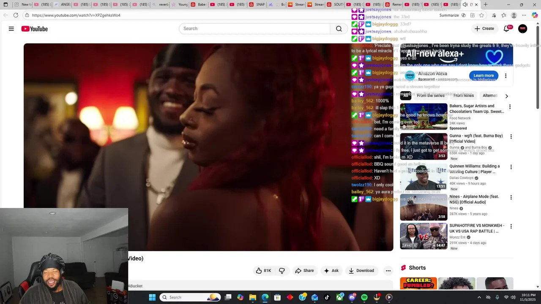Open YouTube notifications bell
The width and height of the screenshot is (541, 304).
coord(507,29)
